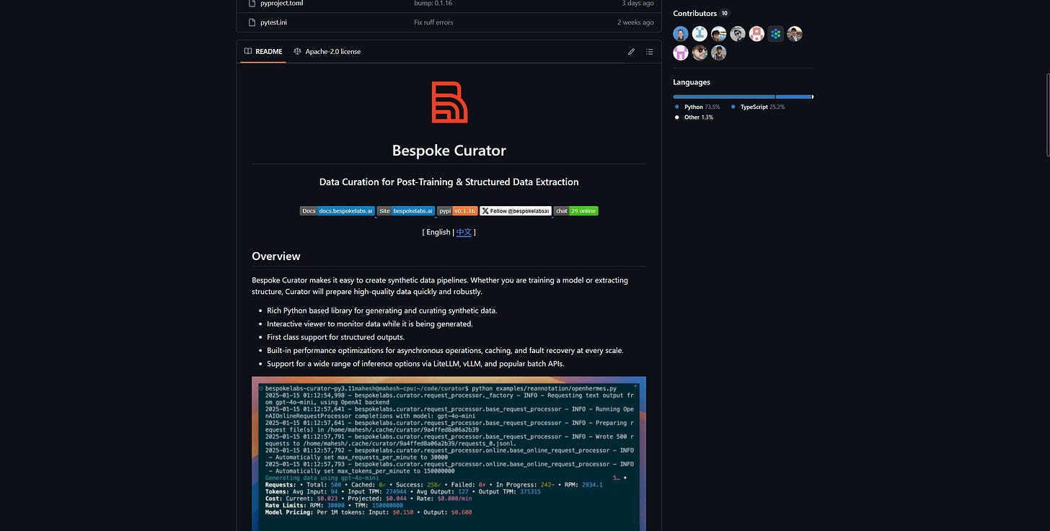Switch to the Apache-2.0 license tab
This screenshot has height=531, width=1050.
click(327, 52)
